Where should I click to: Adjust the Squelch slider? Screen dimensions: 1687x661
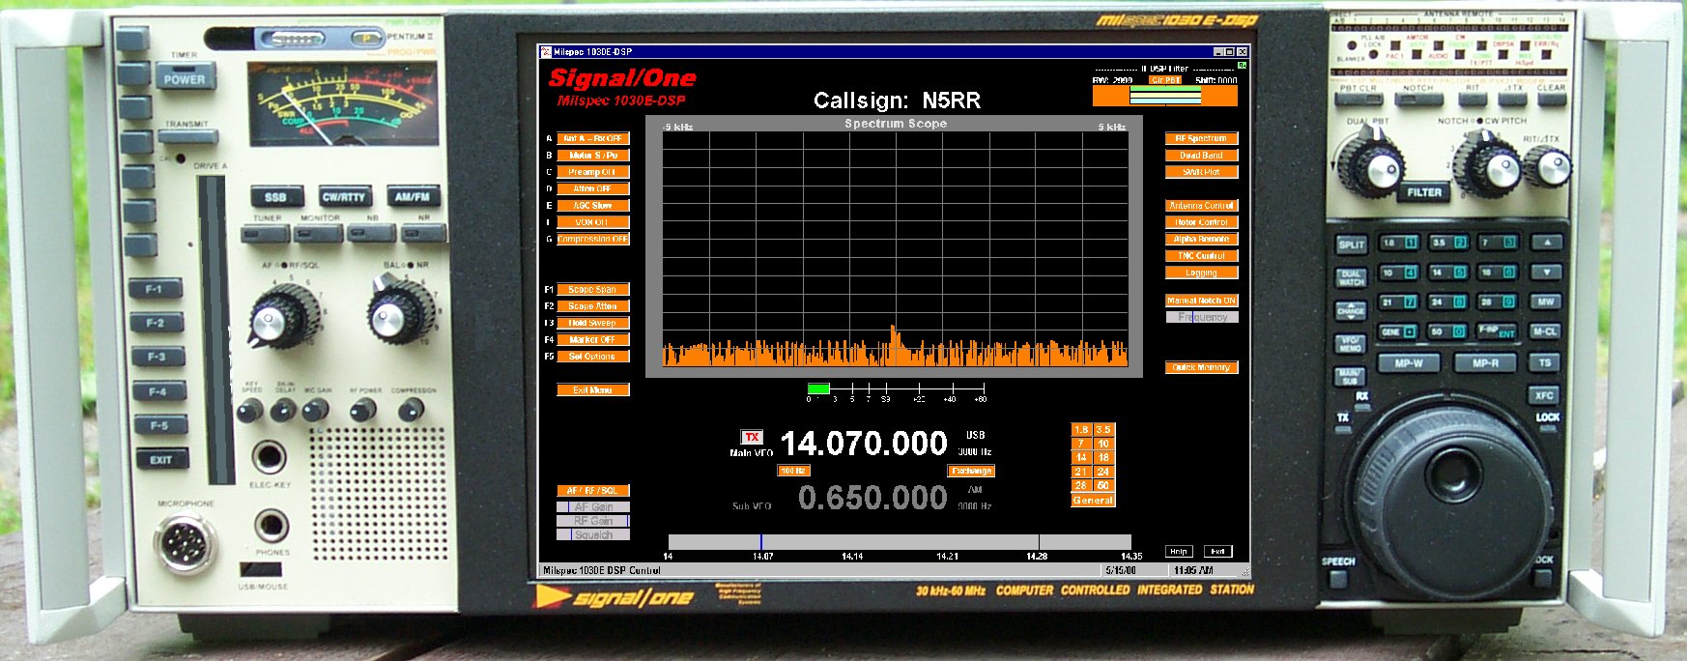point(593,534)
